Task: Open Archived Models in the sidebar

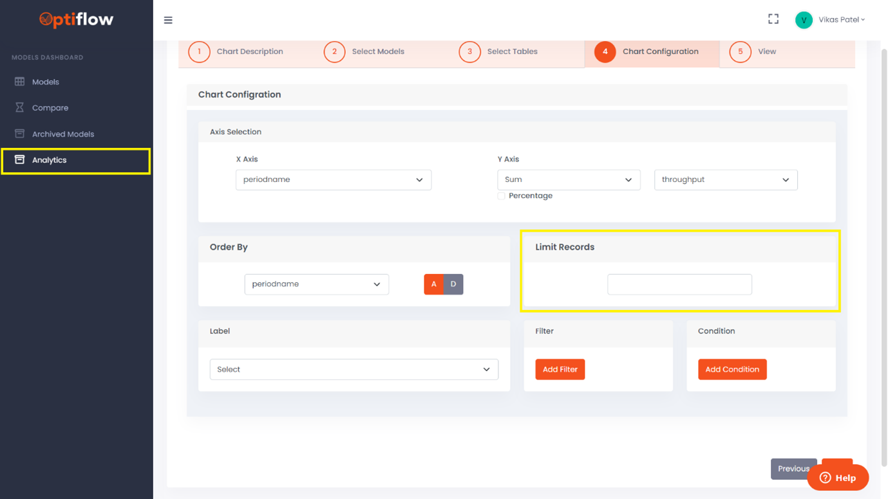Action: [x=61, y=134]
